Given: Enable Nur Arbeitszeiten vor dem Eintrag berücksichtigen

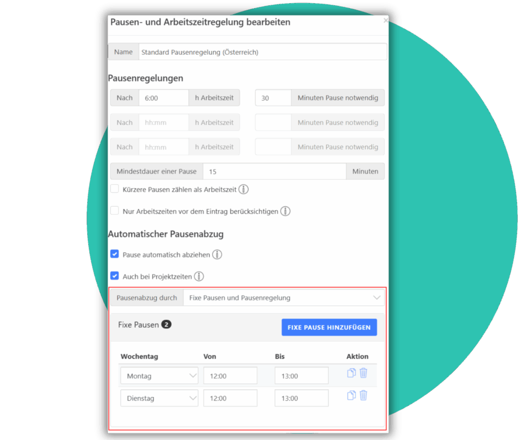Looking at the screenshot, I should click(x=114, y=211).
